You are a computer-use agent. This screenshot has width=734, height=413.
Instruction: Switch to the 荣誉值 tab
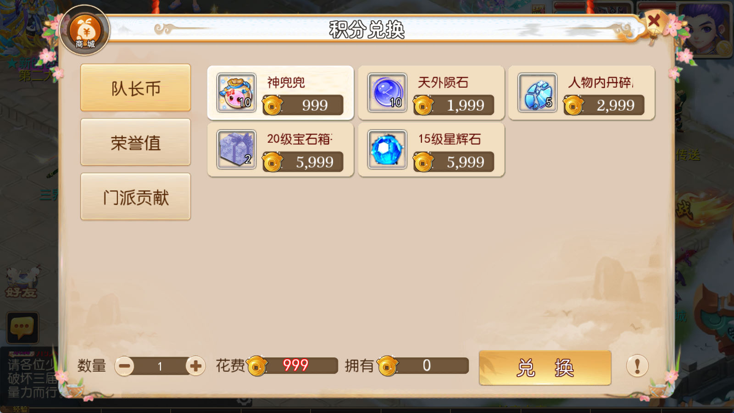[136, 142]
